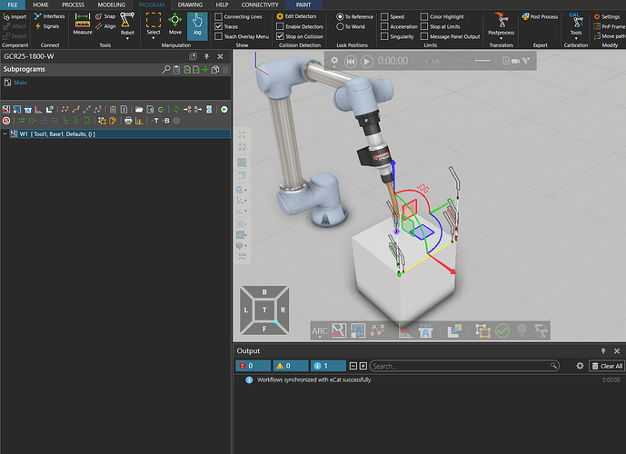Open simulation settings gear icon

tap(334, 61)
